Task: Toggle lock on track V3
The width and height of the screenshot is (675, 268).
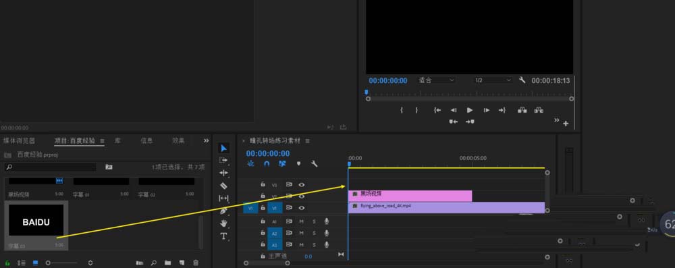Action: 263,184
